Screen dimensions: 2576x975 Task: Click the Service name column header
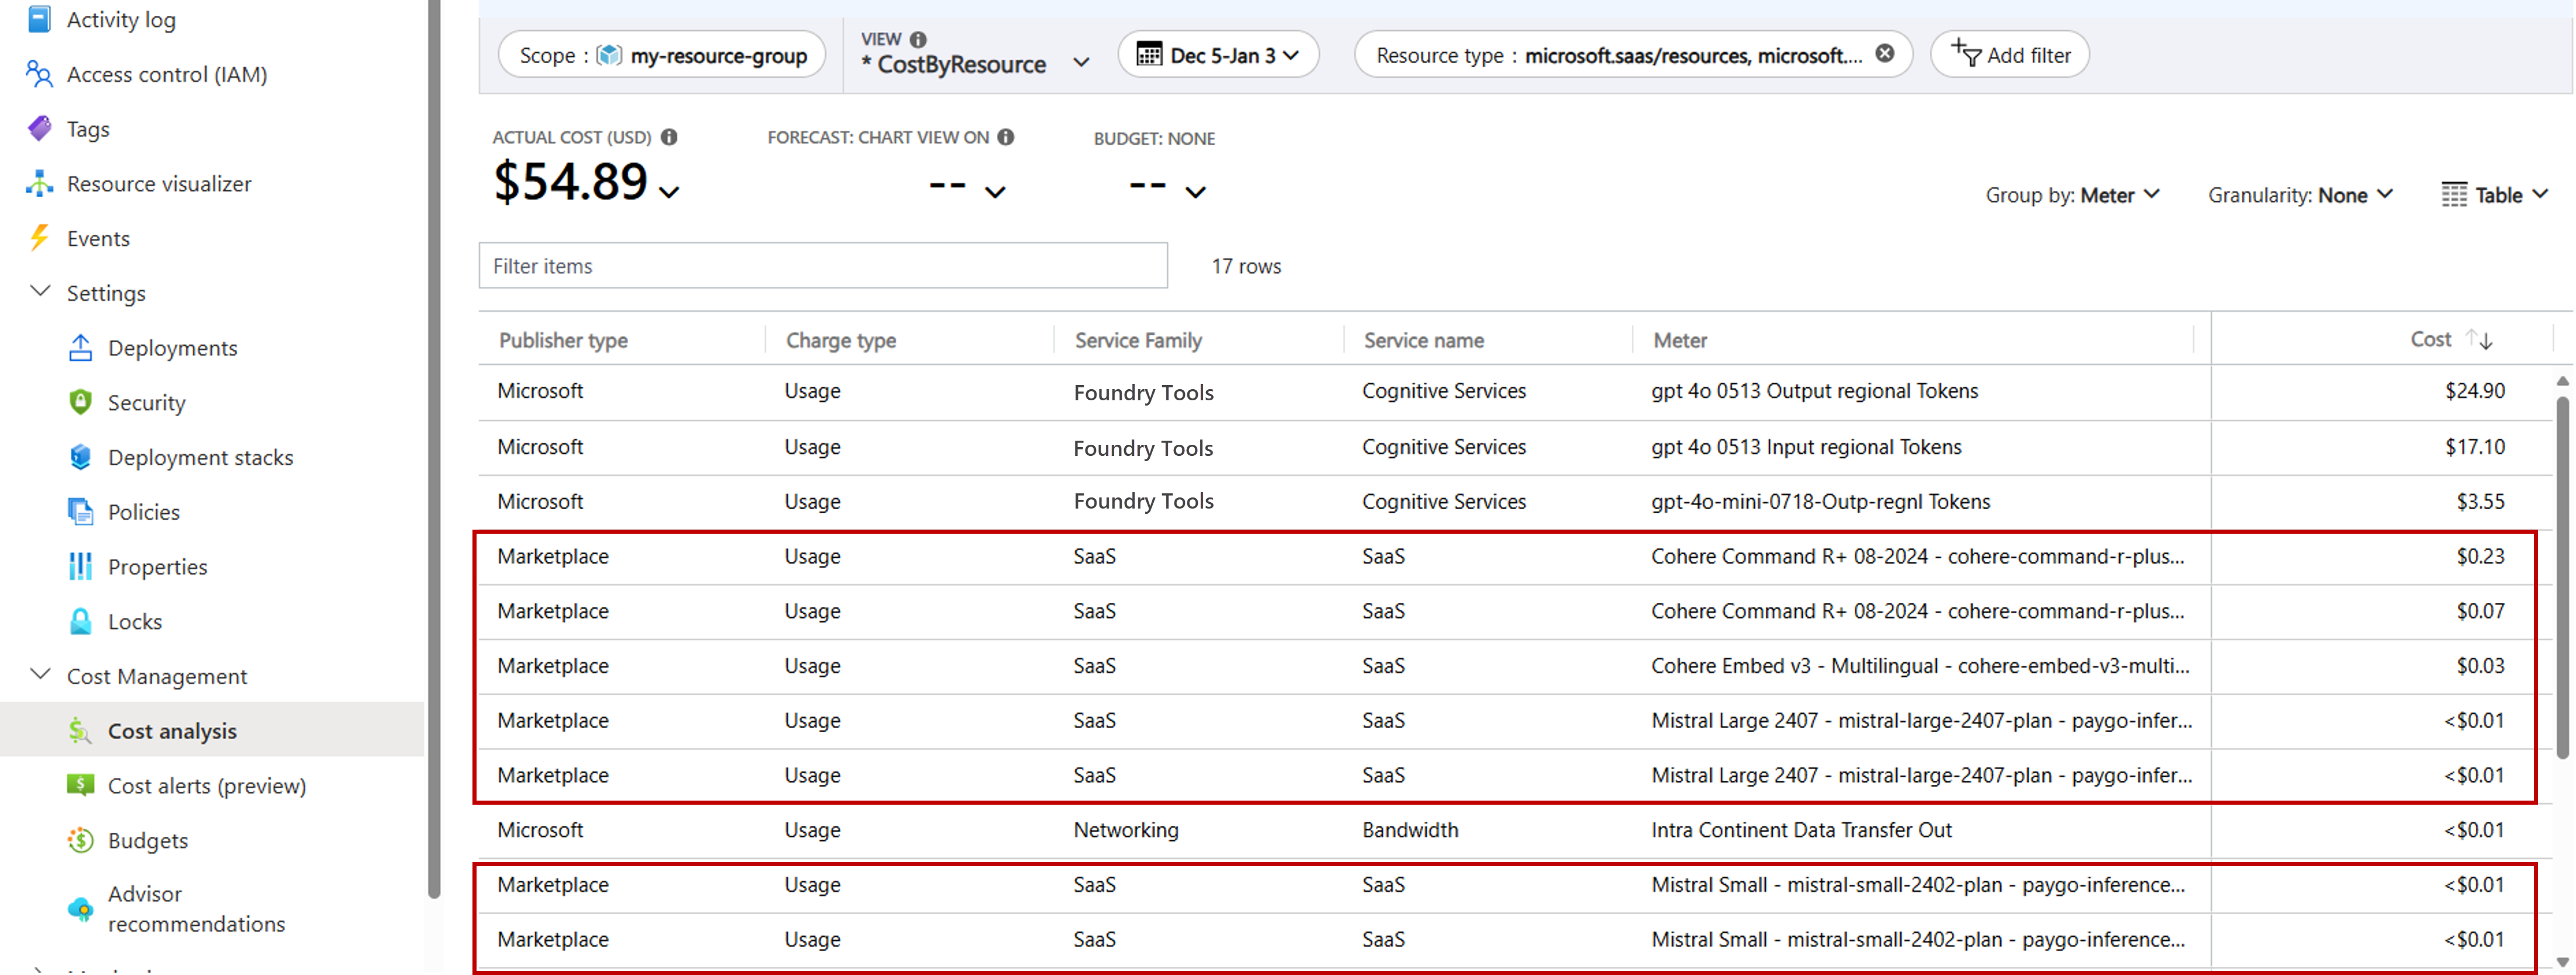point(1424,340)
